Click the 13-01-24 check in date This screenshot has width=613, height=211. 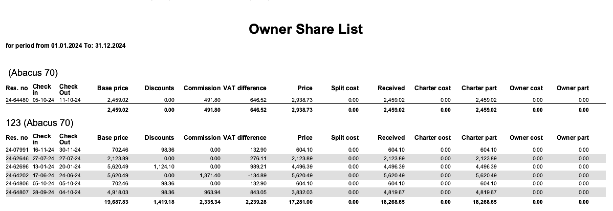pos(43,167)
